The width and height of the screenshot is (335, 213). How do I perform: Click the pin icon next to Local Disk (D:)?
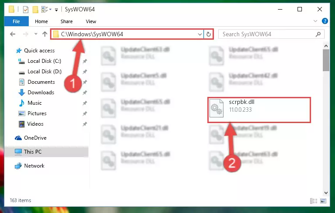tap(85, 72)
